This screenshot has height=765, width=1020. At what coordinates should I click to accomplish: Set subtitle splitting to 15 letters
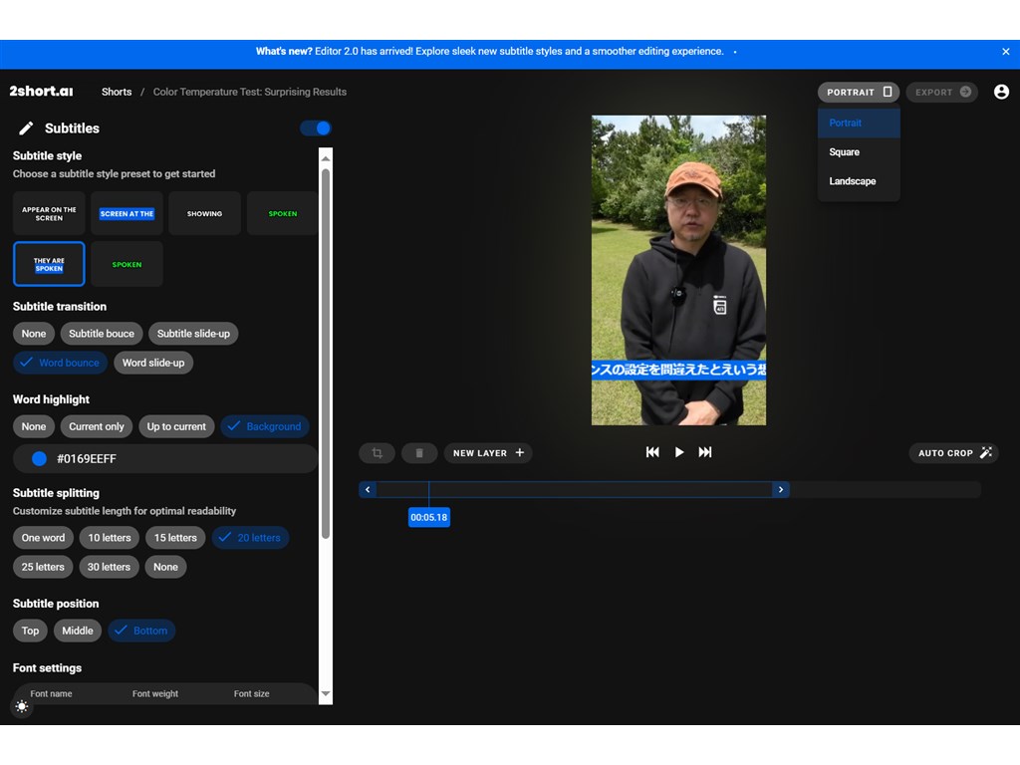tap(175, 538)
